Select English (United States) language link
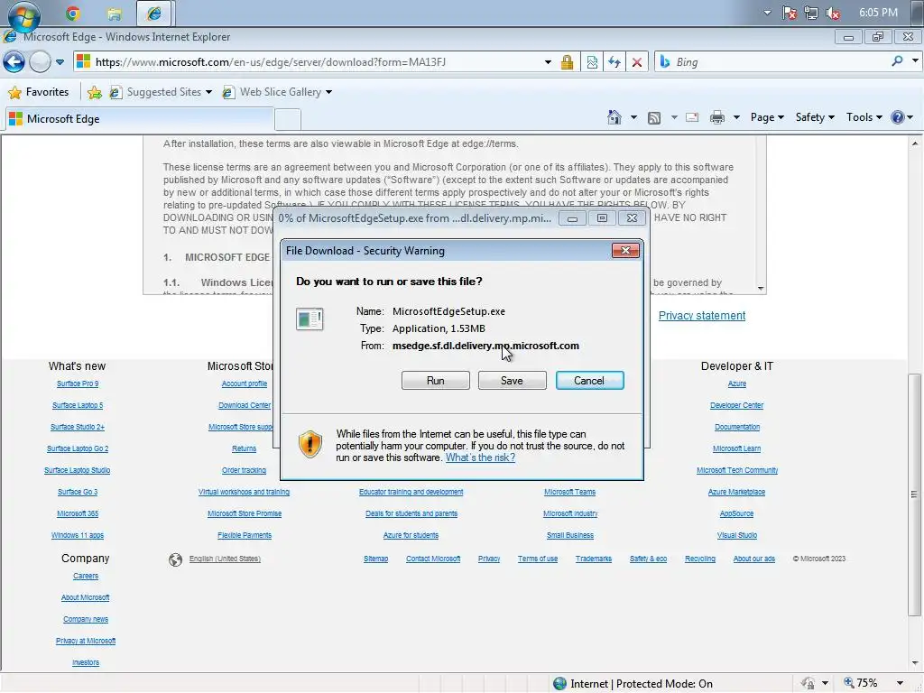This screenshot has height=693, width=924. (x=225, y=559)
